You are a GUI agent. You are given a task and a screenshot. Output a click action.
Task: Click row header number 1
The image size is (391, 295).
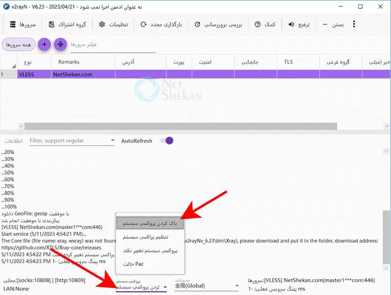8,74
